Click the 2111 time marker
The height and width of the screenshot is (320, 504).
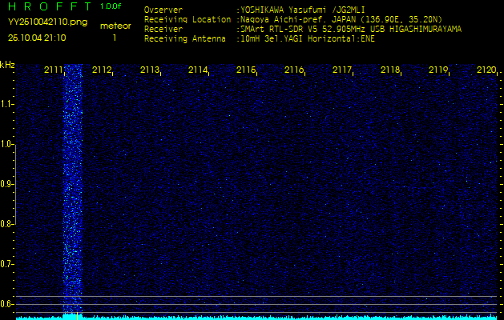tap(54, 70)
